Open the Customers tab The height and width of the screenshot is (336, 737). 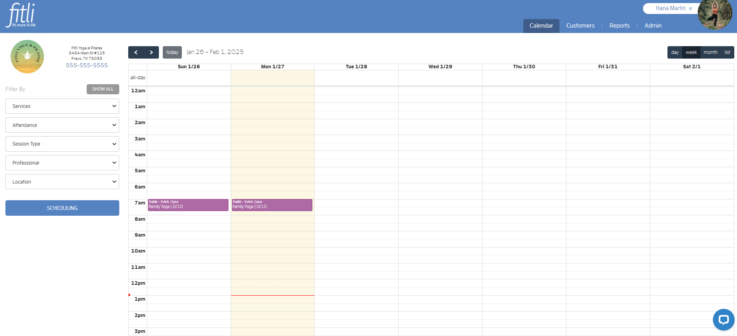click(580, 26)
